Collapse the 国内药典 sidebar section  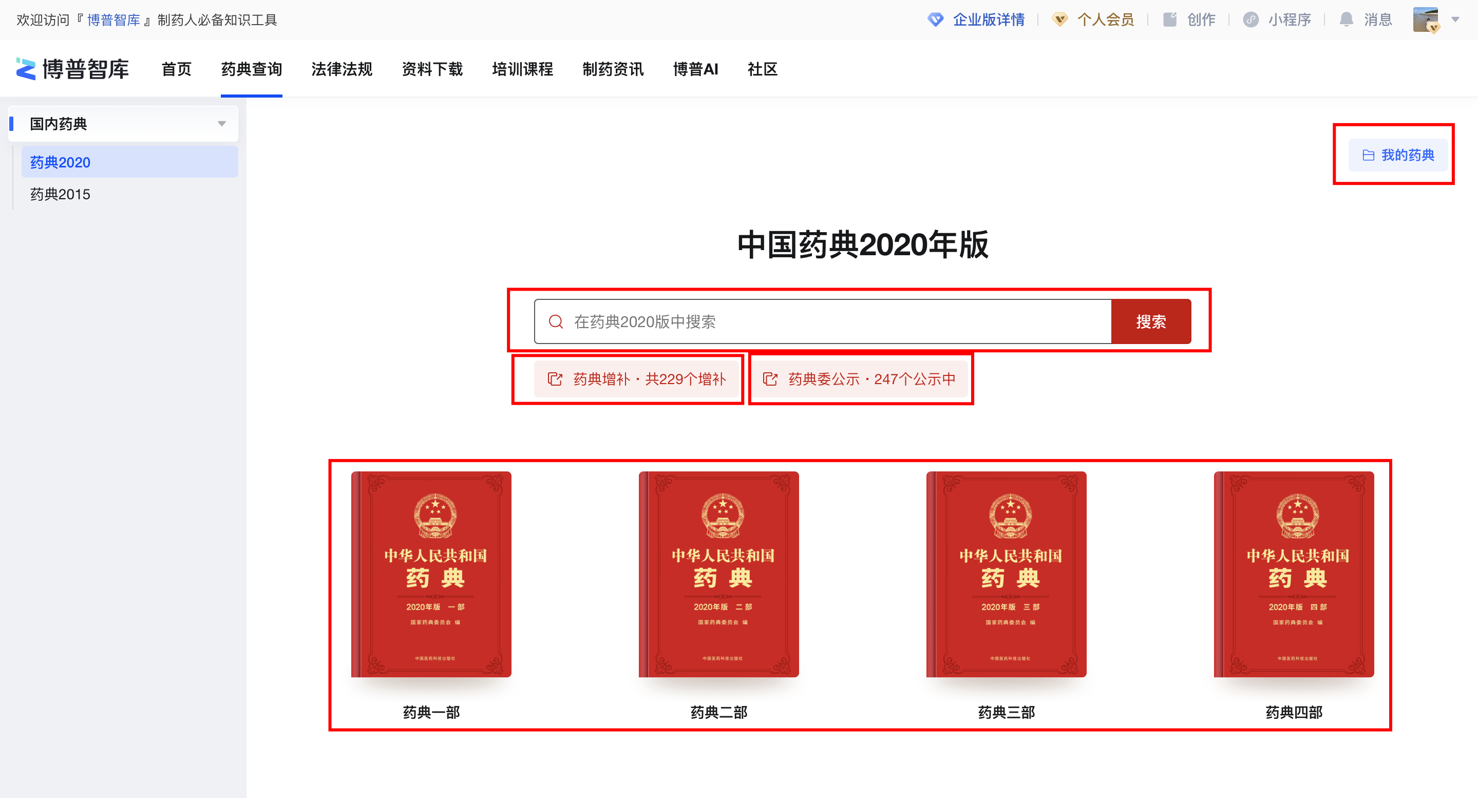222,124
